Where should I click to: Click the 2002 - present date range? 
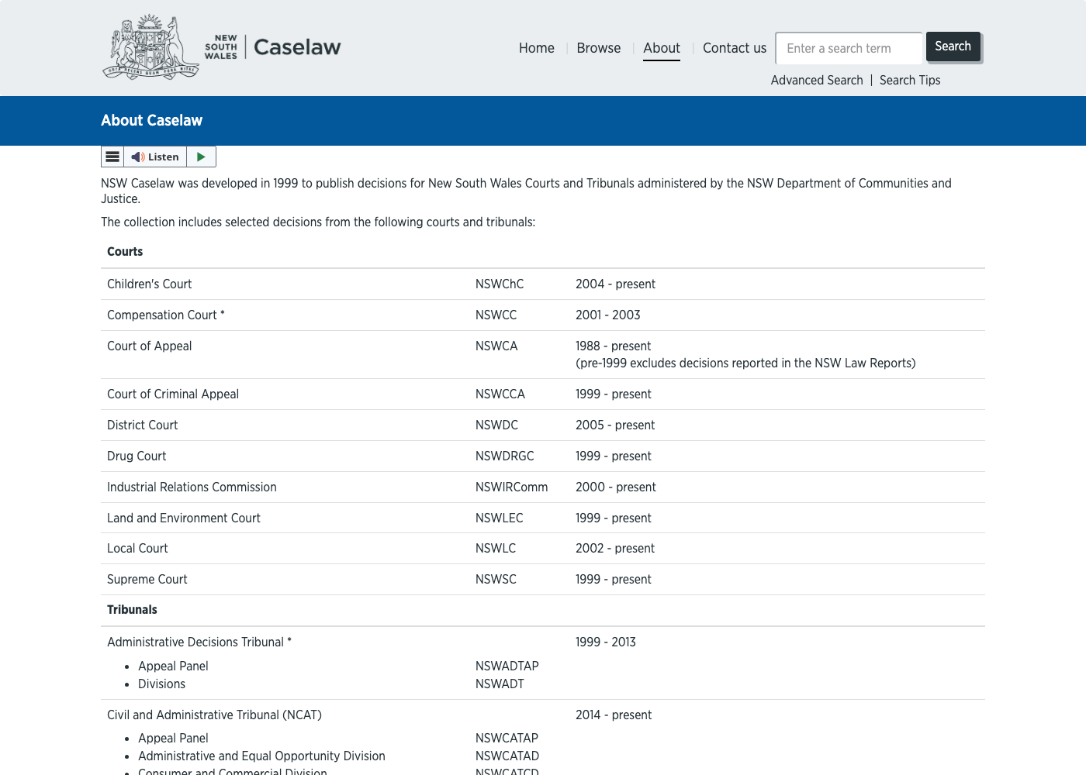pyautogui.click(x=615, y=549)
